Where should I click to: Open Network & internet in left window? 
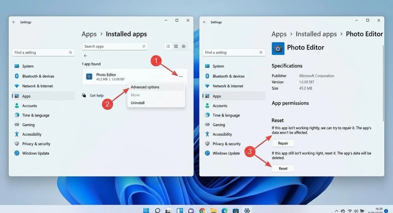click(43, 86)
